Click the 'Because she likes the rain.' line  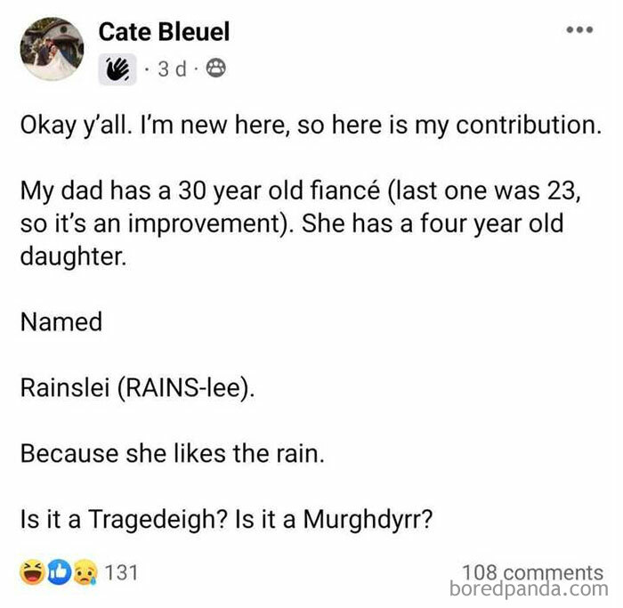pos(172,453)
